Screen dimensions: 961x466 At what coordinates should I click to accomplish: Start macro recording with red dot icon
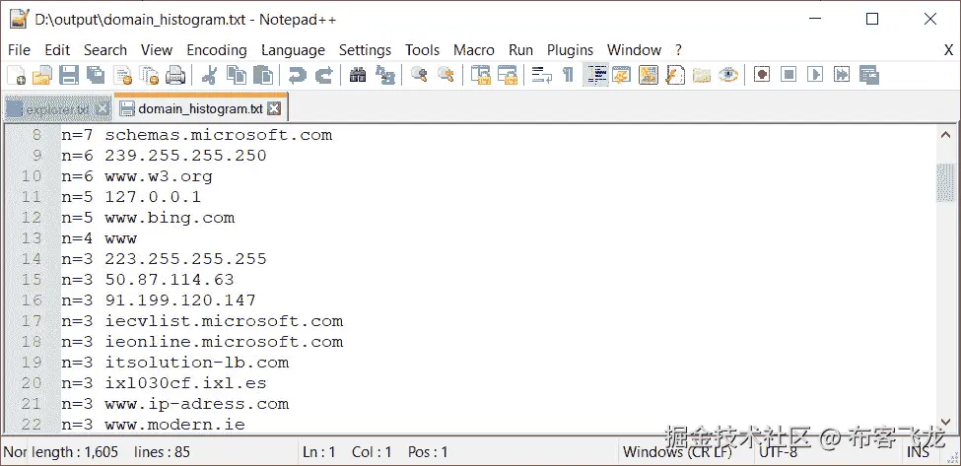click(762, 75)
